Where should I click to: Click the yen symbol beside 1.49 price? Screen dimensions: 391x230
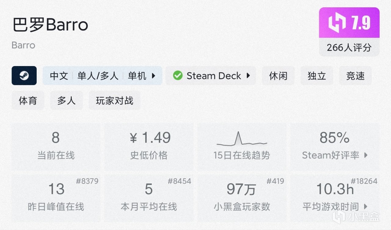tap(133, 138)
